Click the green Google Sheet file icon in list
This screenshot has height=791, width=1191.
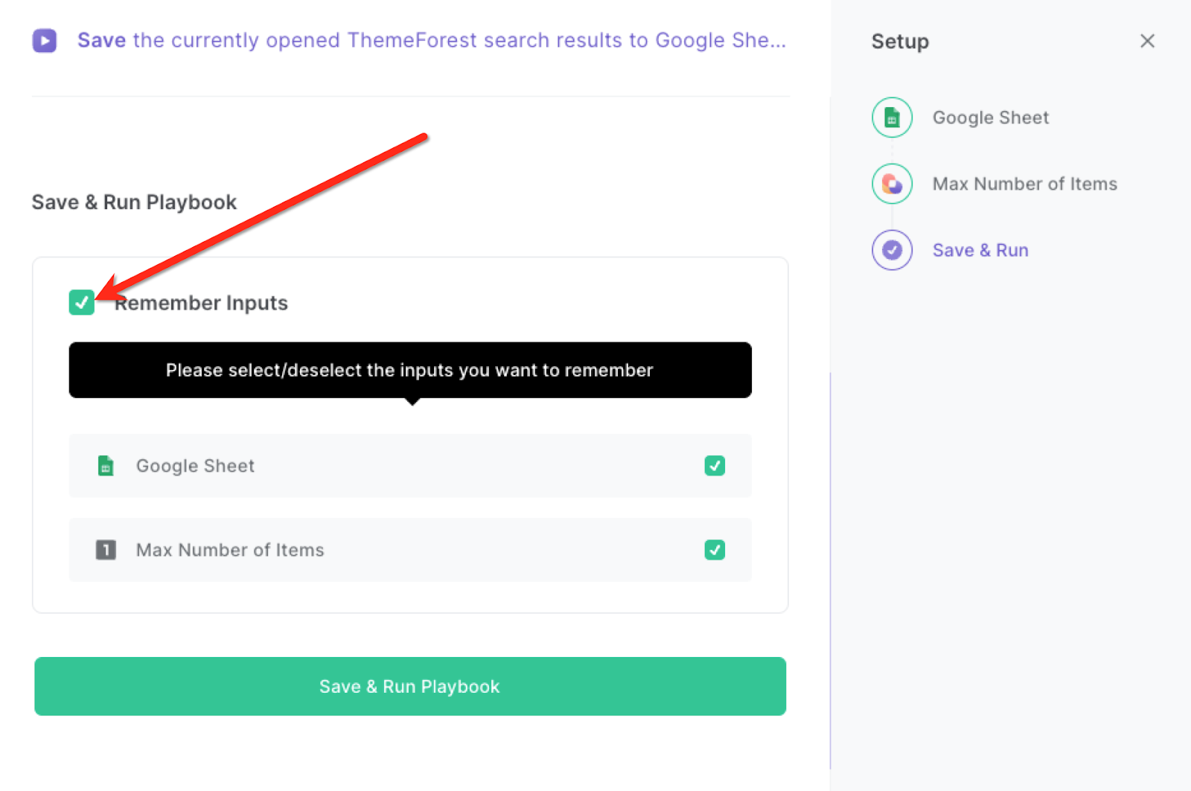pyautogui.click(x=106, y=466)
